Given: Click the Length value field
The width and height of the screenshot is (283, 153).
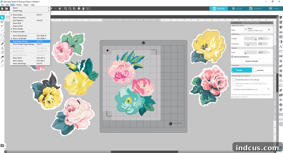Looking at the screenshot, I should [x=262, y=38].
